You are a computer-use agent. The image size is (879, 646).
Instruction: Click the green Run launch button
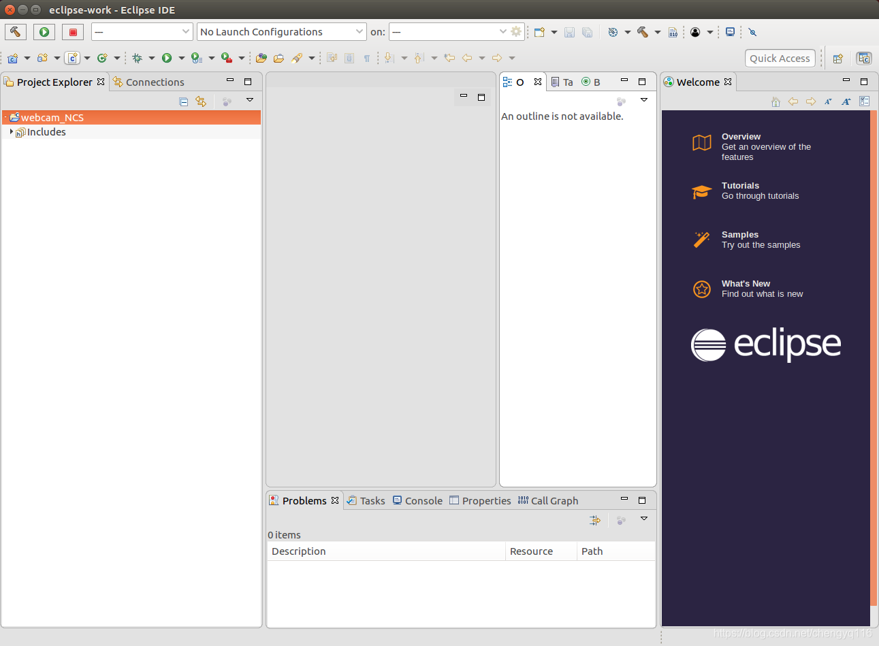pyautogui.click(x=44, y=31)
